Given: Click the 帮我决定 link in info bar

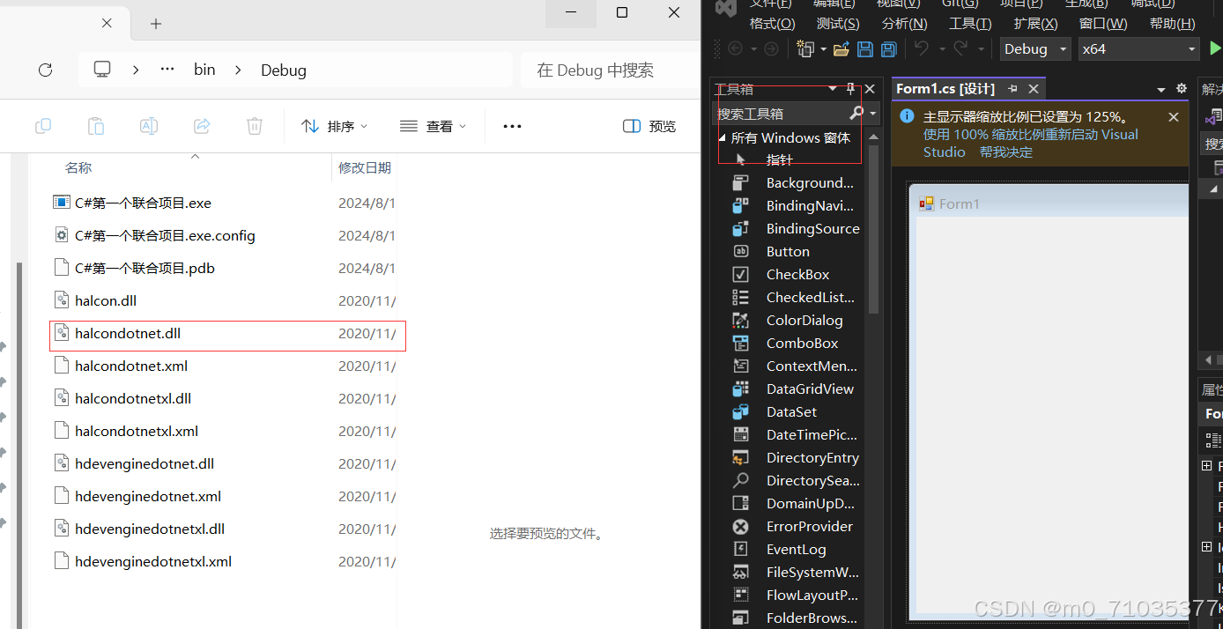Looking at the screenshot, I should (x=1006, y=152).
